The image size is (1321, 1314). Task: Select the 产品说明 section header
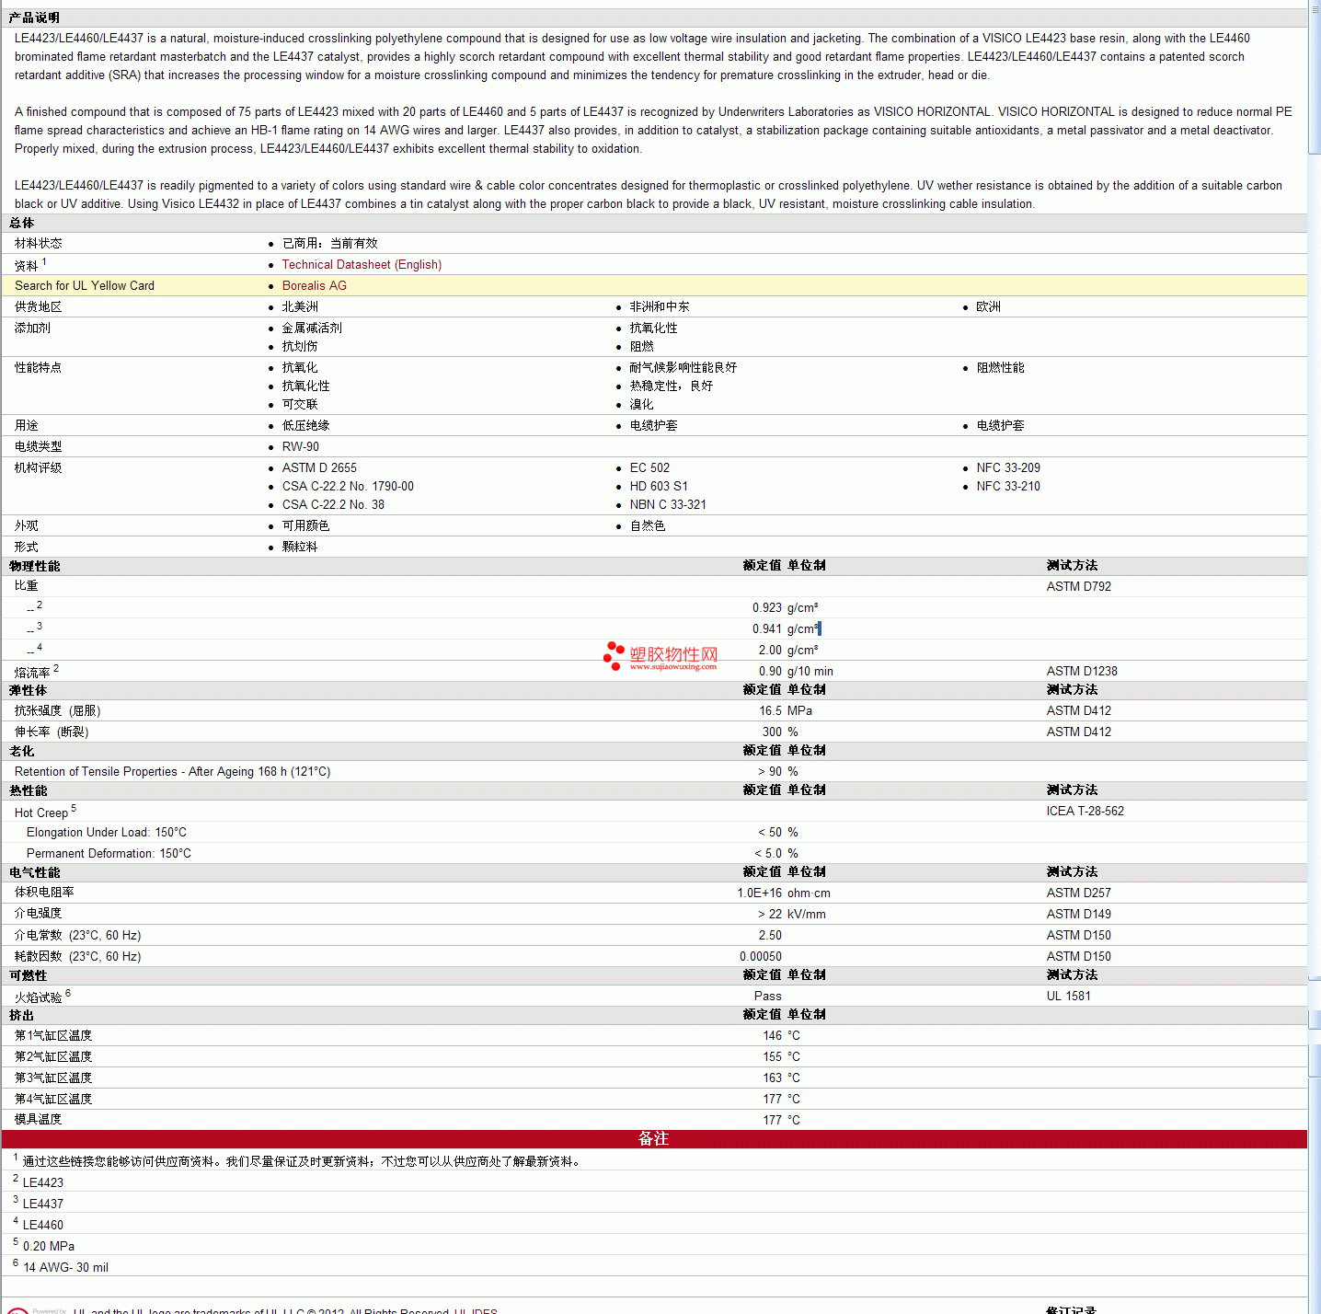35,17
